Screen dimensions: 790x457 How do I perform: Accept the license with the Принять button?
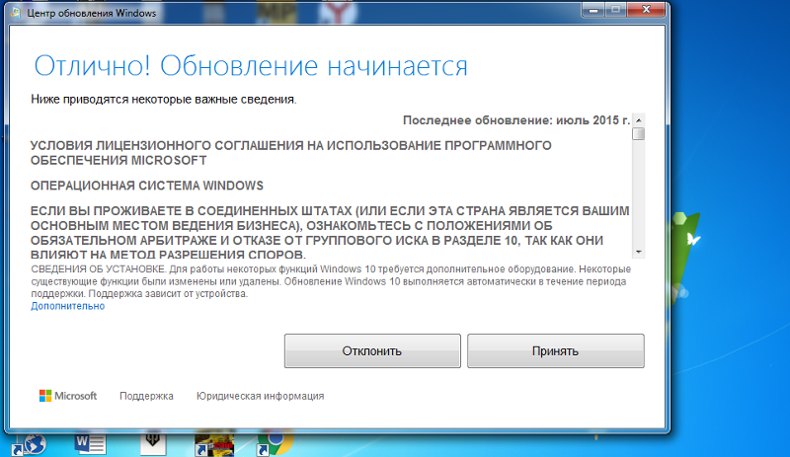click(556, 350)
